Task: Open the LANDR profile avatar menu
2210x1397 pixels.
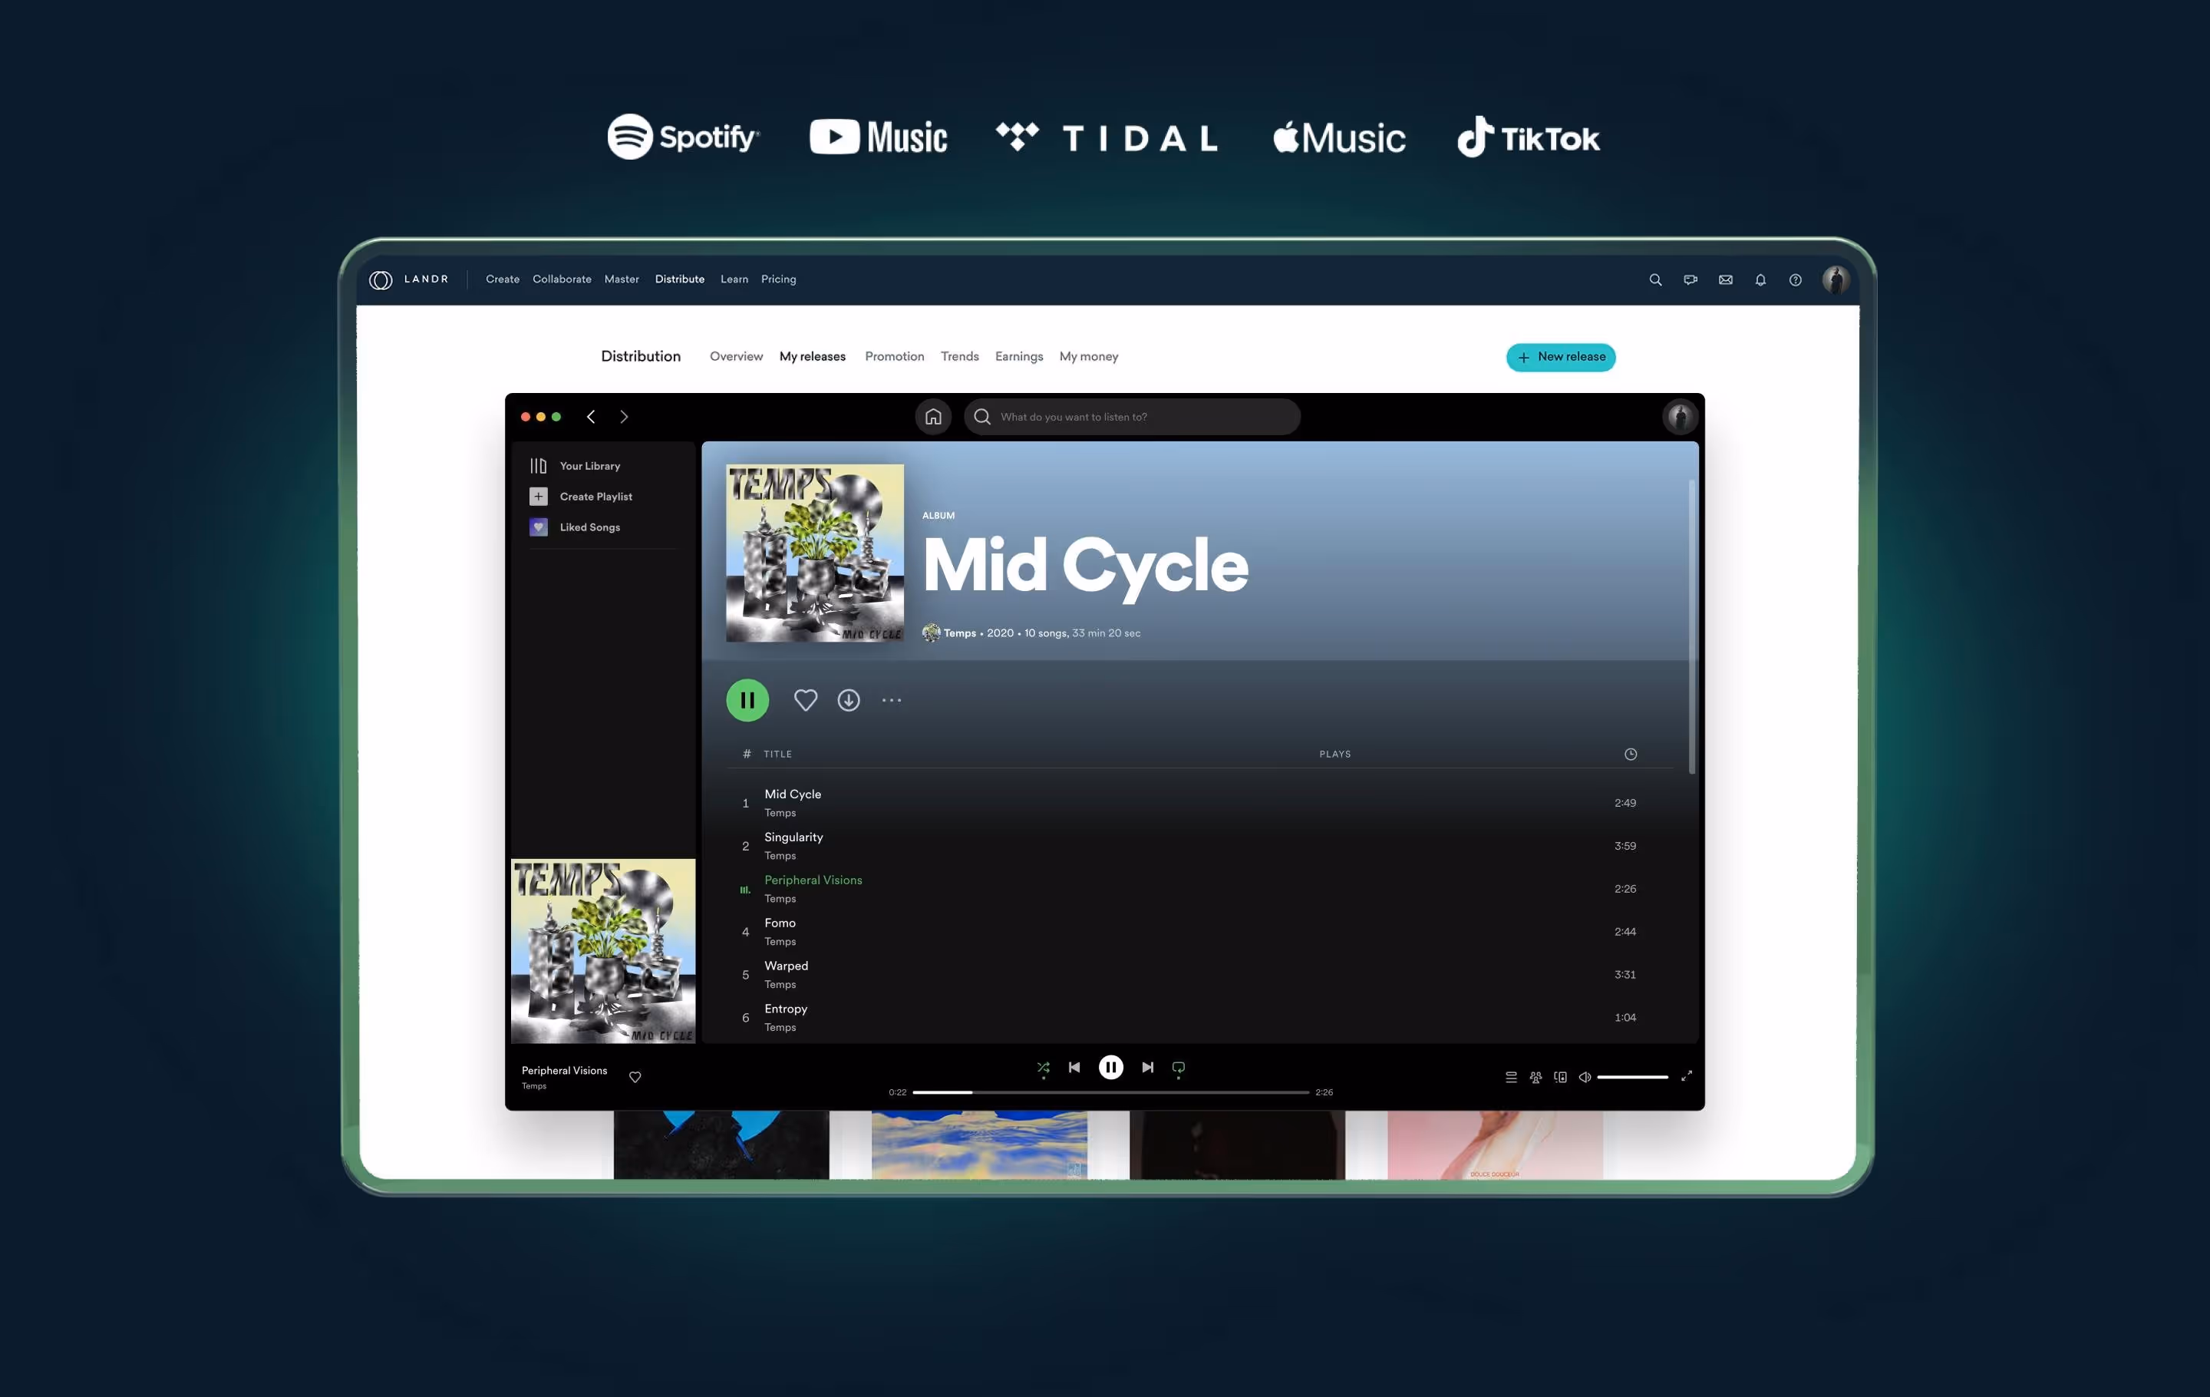Action: point(1836,280)
